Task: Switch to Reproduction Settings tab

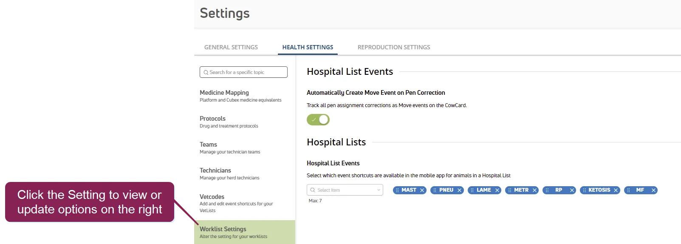Action: pyautogui.click(x=394, y=47)
